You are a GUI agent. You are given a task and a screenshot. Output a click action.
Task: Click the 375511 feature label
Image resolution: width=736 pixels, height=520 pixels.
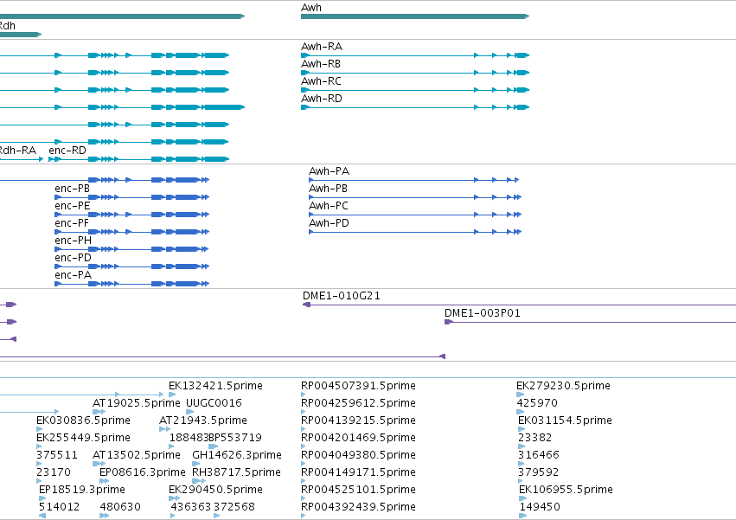point(57,456)
